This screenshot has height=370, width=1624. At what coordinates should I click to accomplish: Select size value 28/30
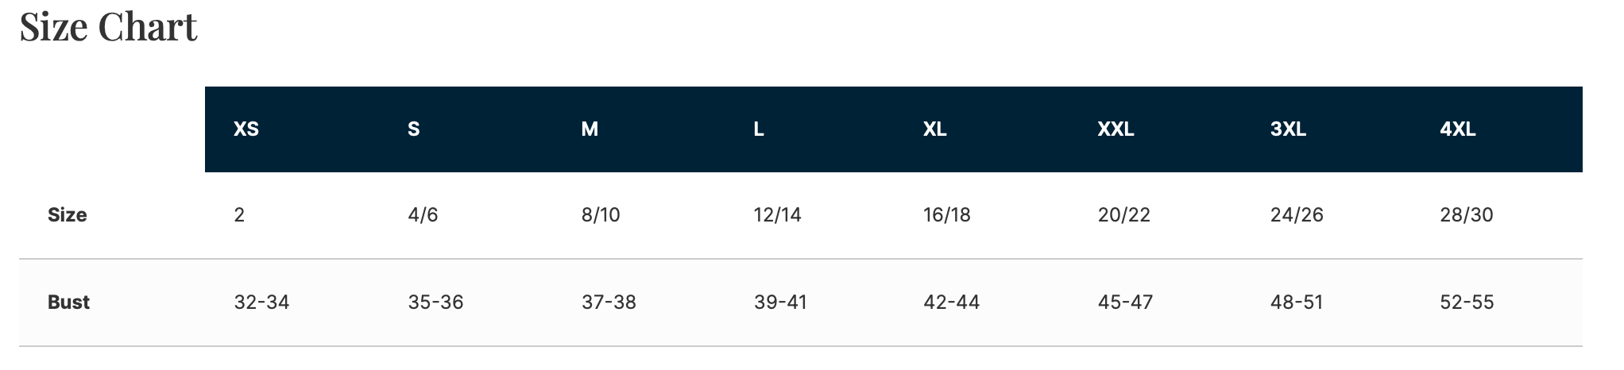pyautogui.click(x=1467, y=215)
